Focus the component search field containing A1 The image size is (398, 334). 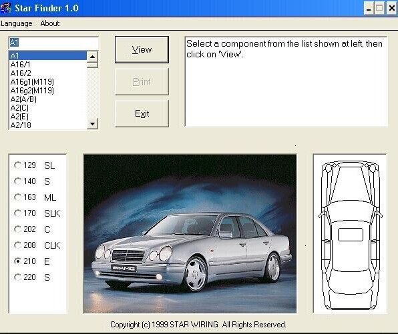(53, 43)
